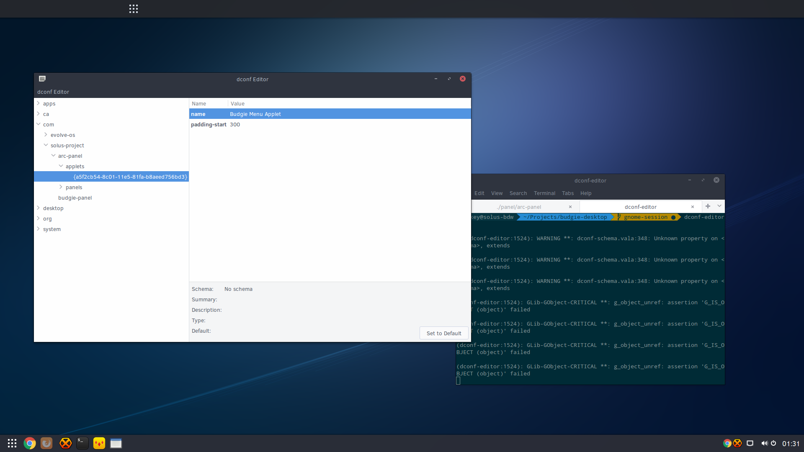Expand the system tree node
804x452 pixels.
38,229
